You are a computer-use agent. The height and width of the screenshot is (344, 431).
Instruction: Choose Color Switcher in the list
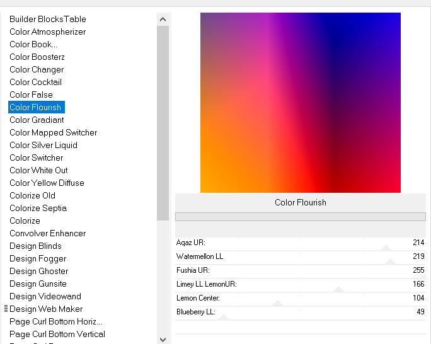coord(37,158)
